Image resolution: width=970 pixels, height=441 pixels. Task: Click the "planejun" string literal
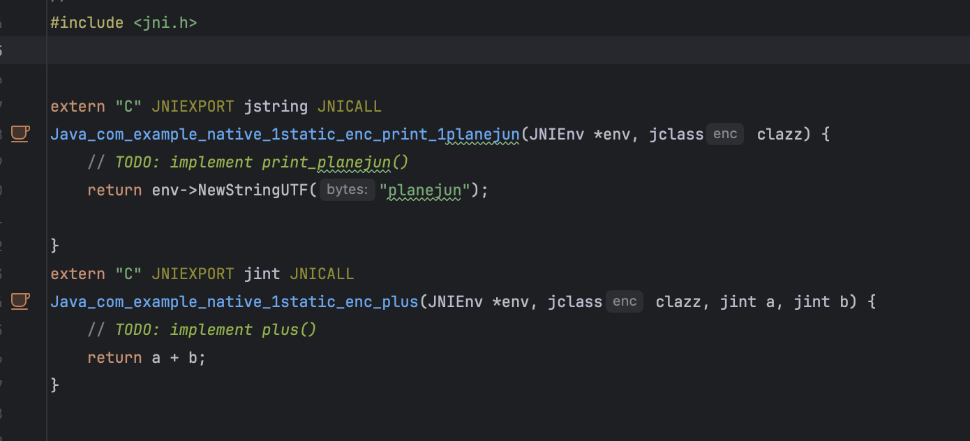click(x=425, y=190)
